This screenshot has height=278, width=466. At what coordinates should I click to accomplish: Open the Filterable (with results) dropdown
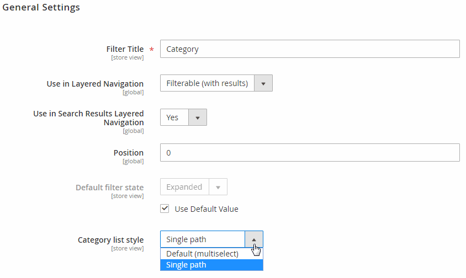click(216, 83)
